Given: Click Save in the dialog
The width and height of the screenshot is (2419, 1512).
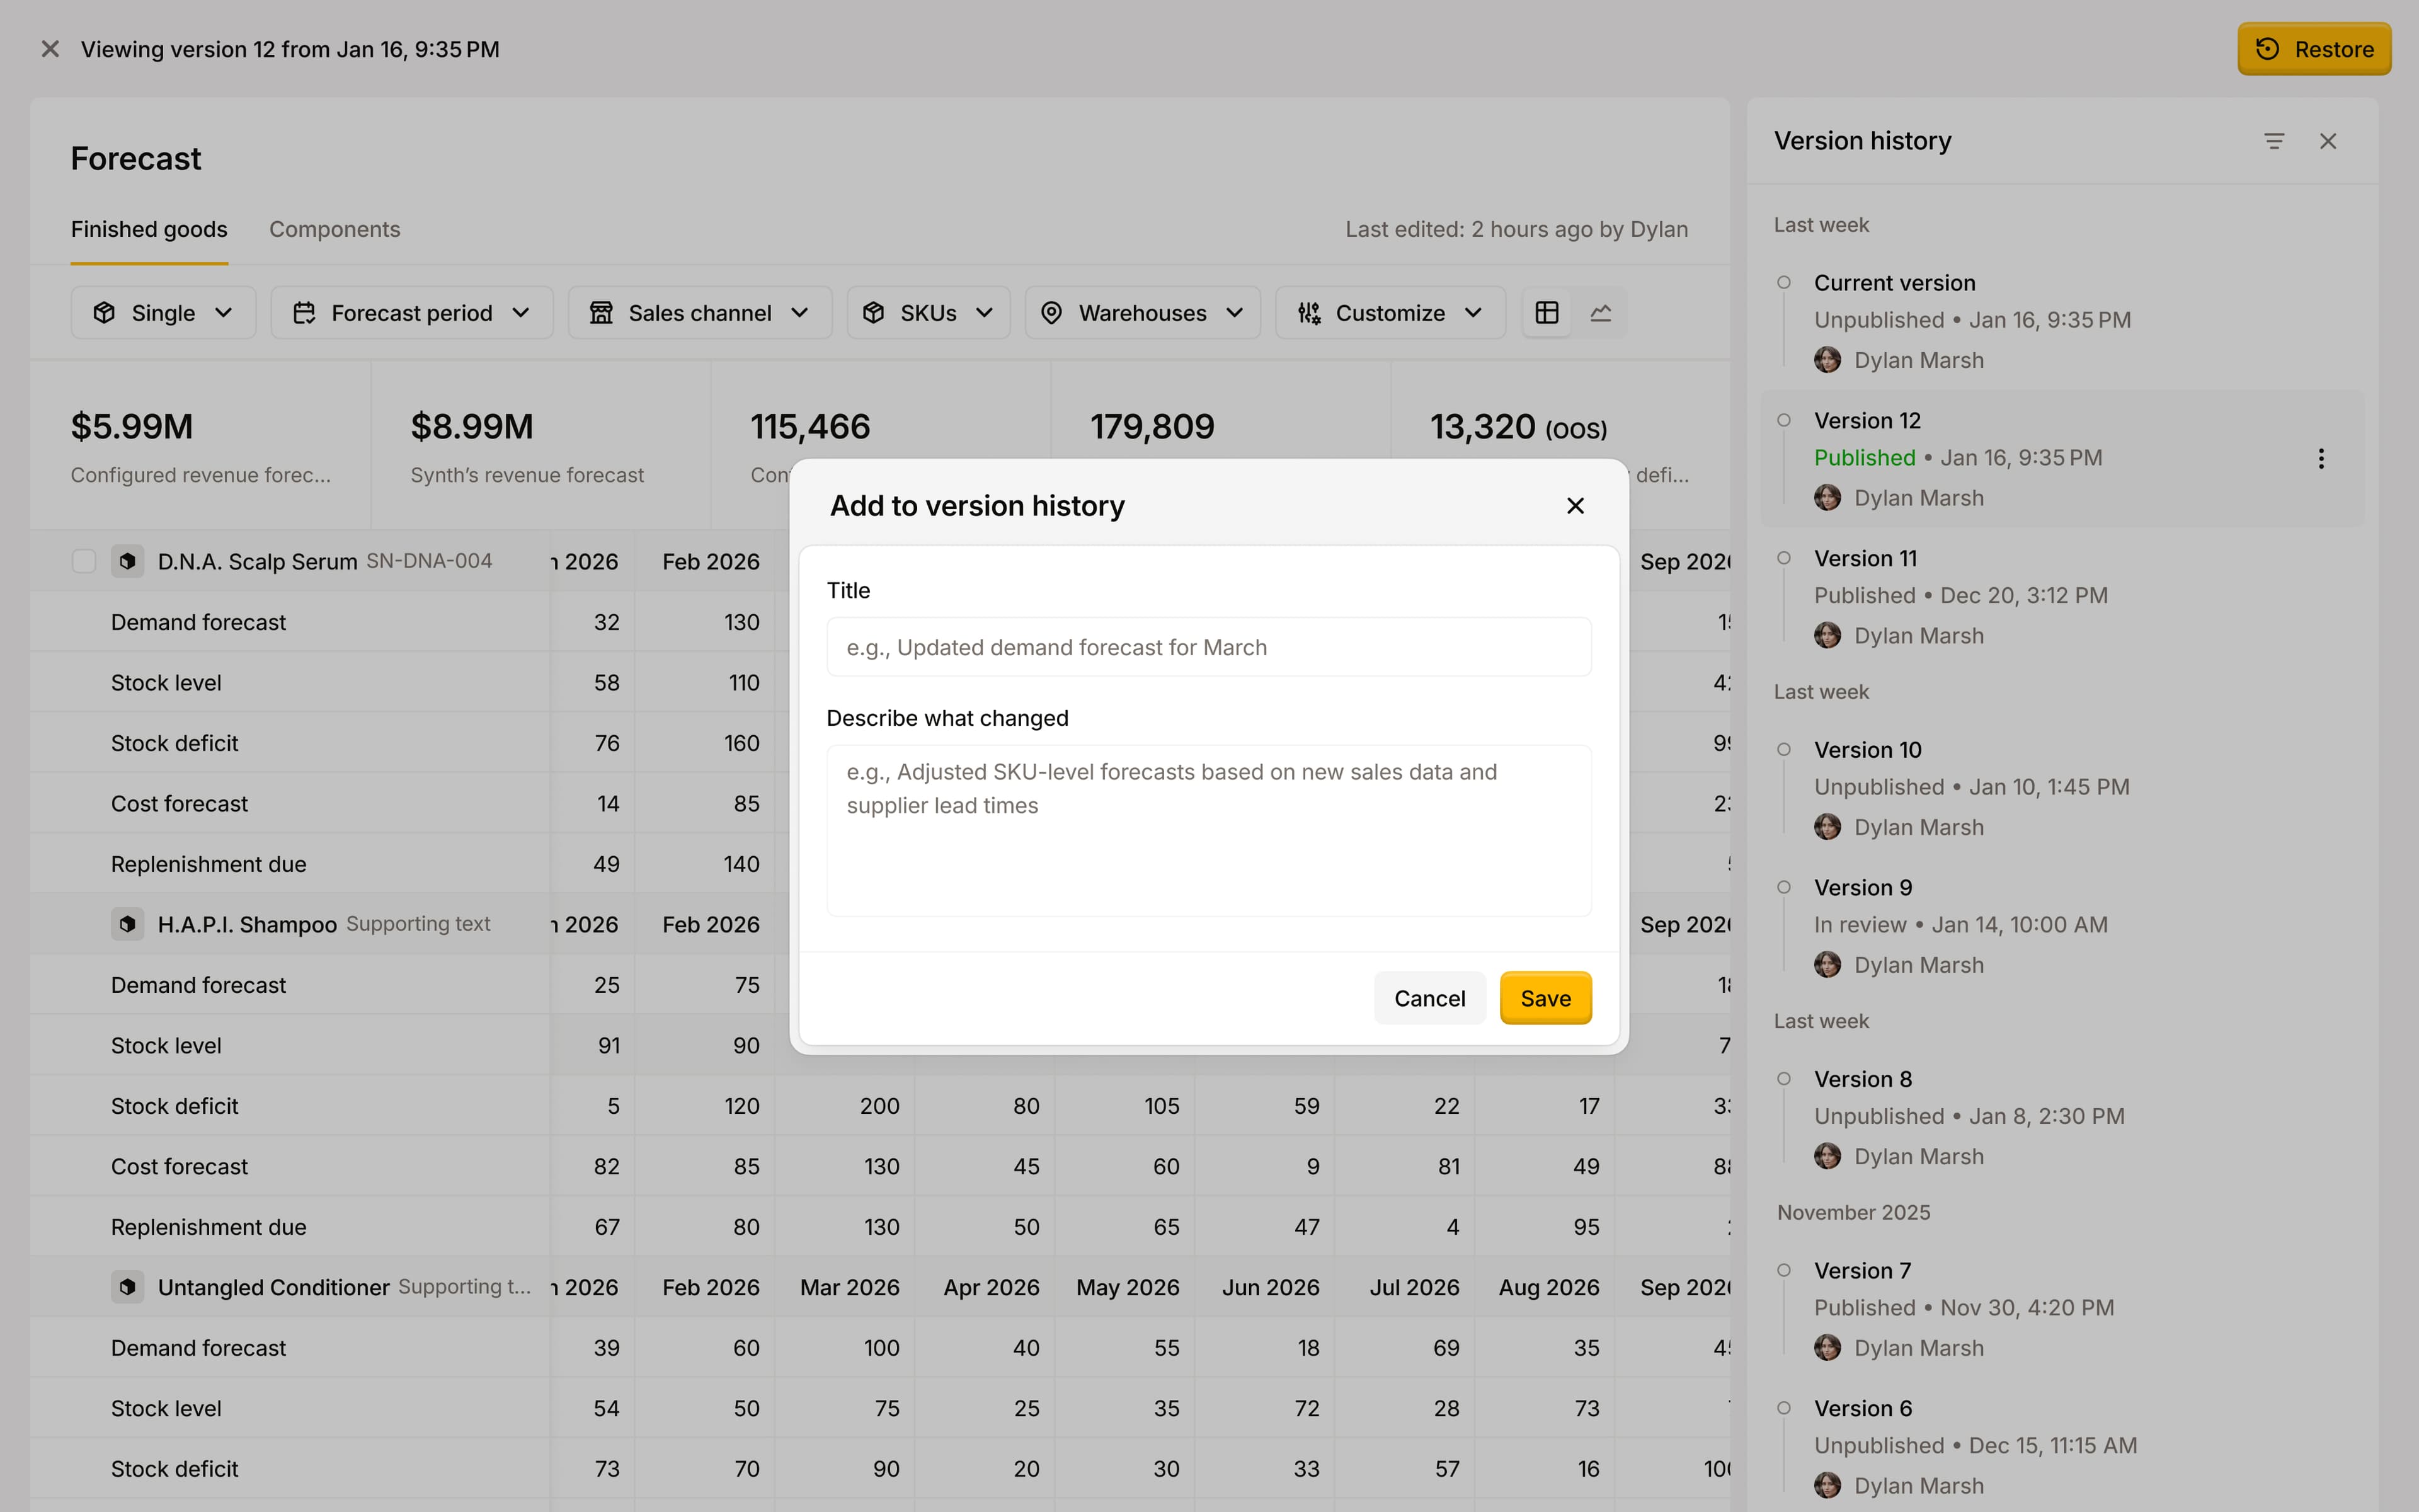Looking at the screenshot, I should [x=1545, y=998].
